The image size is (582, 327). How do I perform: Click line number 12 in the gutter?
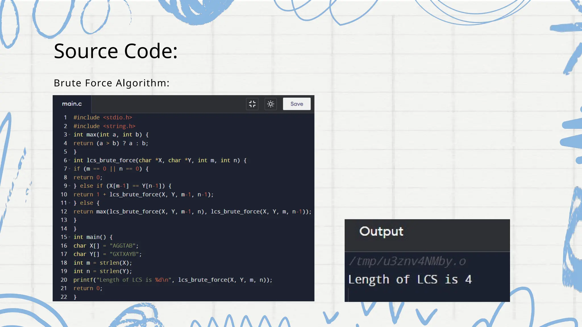tap(64, 212)
